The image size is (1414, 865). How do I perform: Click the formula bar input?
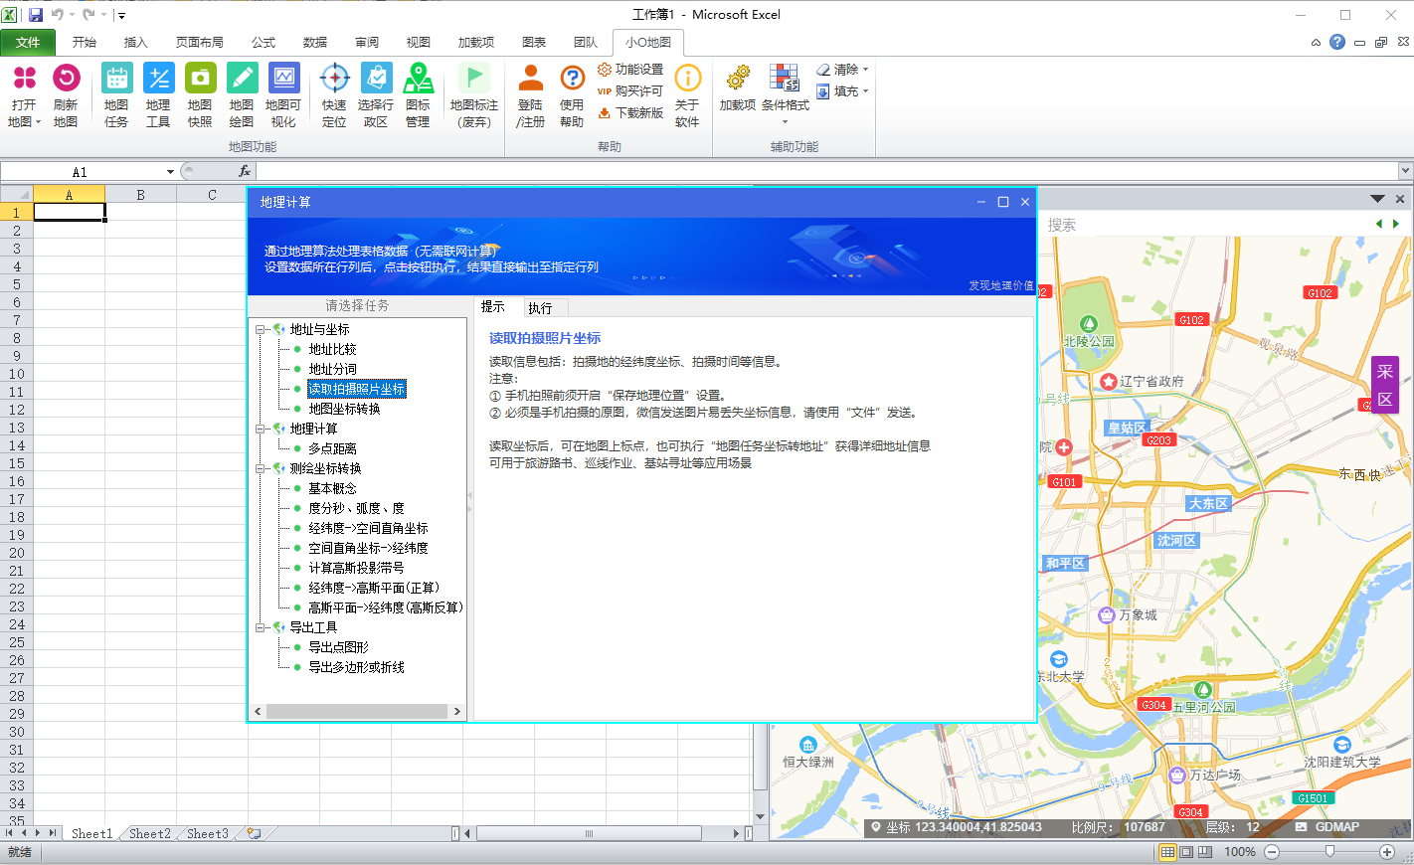825,171
